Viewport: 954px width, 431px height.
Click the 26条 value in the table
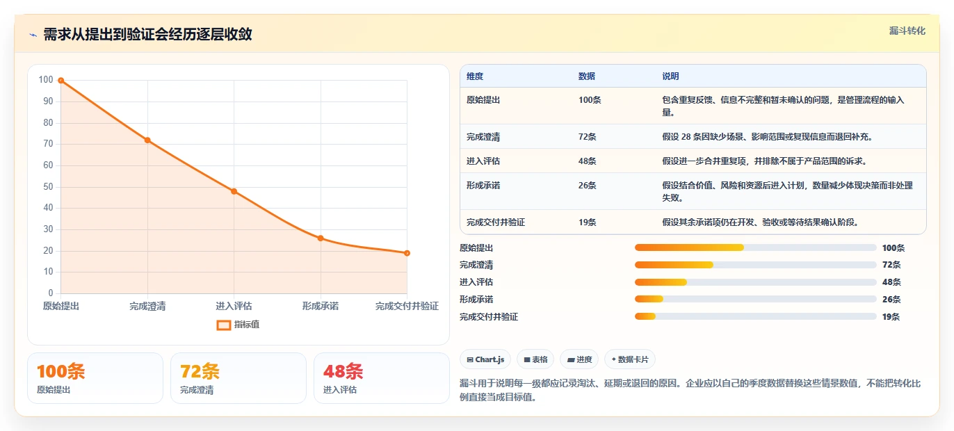[x=588, y=186]
